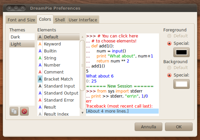200x140 pixels.
Task: Select the Builtin element entry
Action: point(50,51)
